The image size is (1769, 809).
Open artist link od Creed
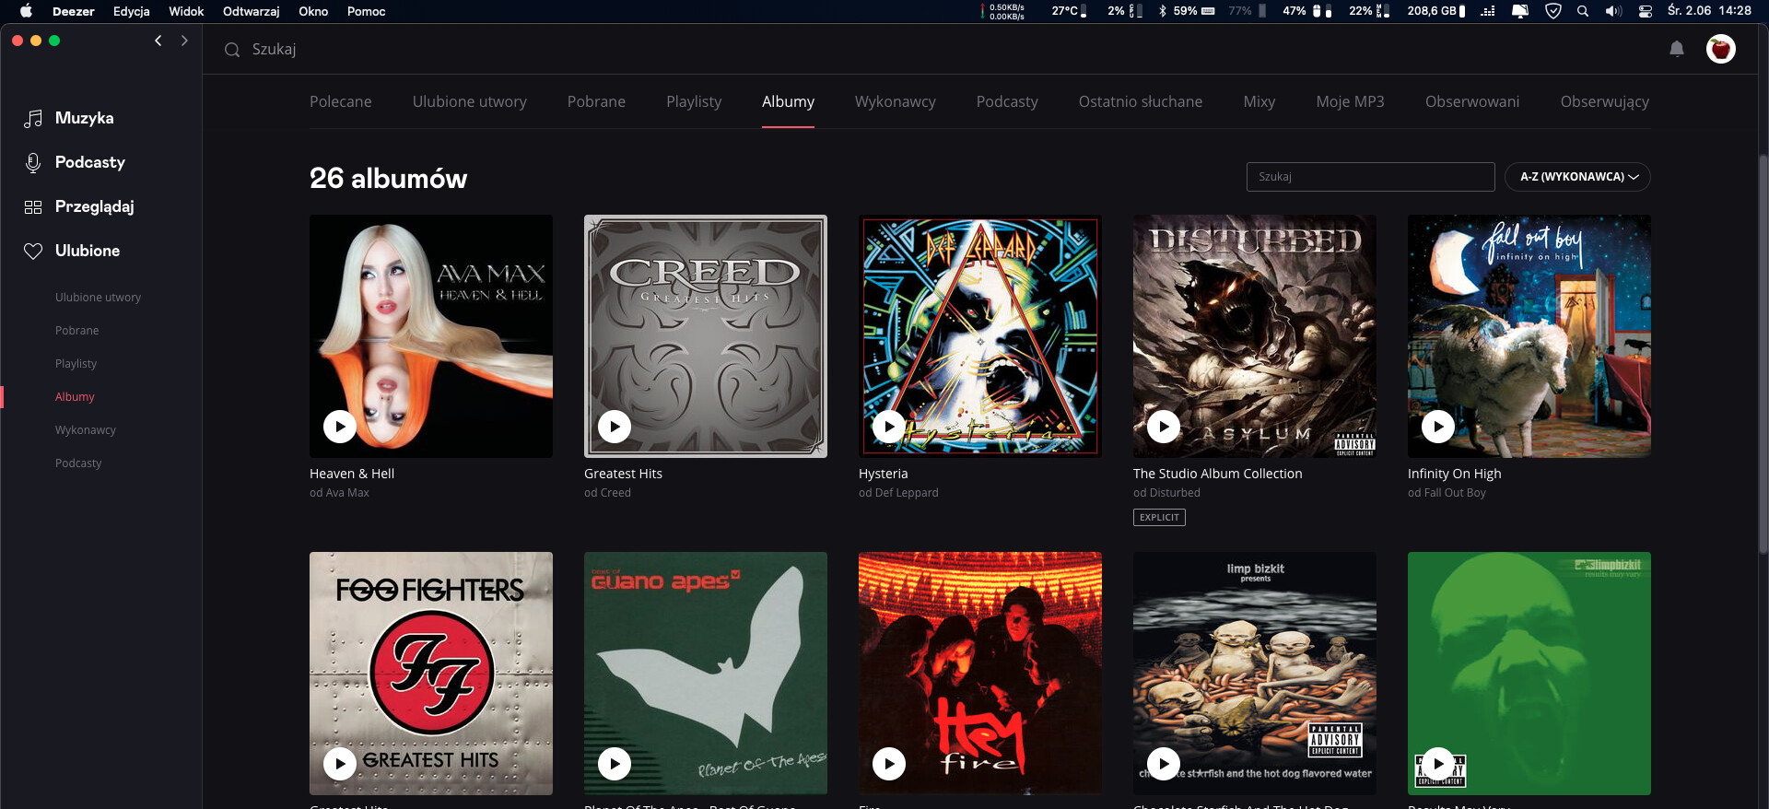(x=607, y=493)
